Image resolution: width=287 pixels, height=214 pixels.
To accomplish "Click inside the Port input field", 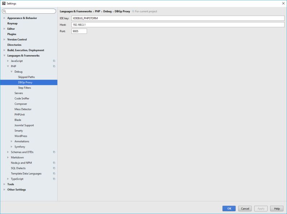I will coord(80,31).
